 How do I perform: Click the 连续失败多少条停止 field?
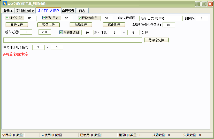(169, 25)
